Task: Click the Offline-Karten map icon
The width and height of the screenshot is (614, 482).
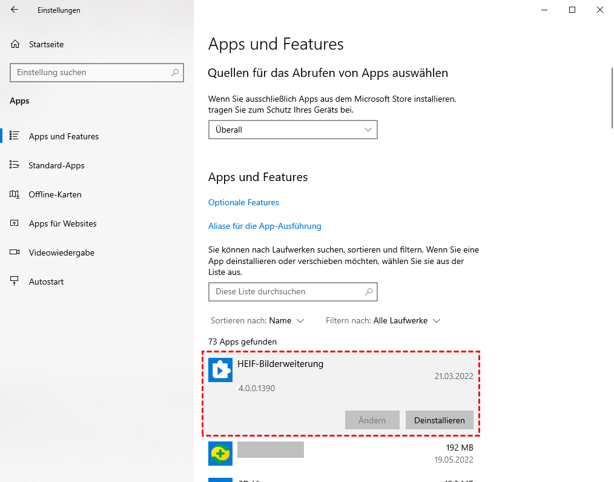Action: (x=15, y=194)
